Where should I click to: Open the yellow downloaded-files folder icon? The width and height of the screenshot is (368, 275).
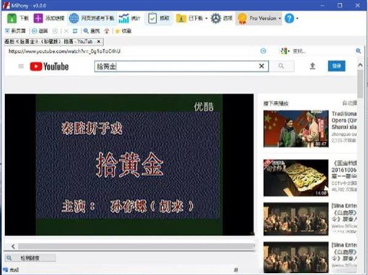[181, 18]
